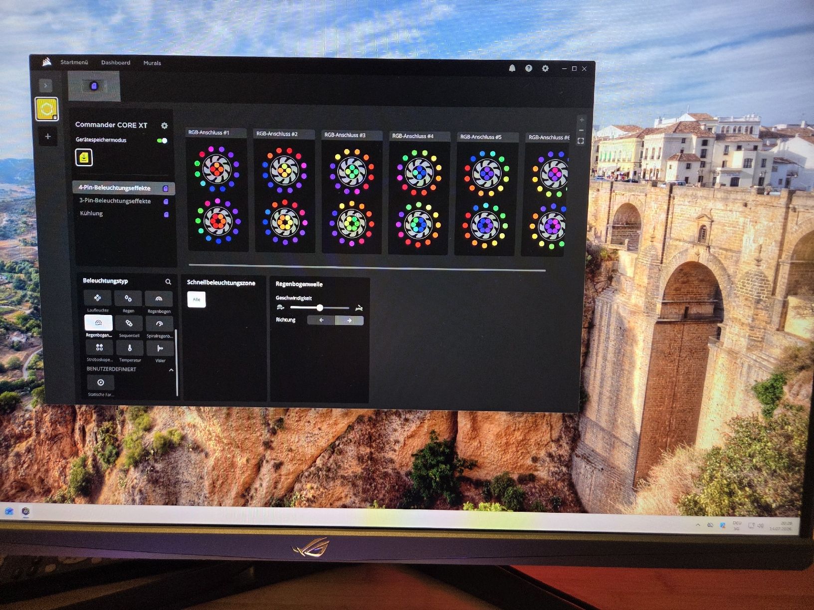
Task: Open the first pinned taskbar app icon
Action: [9, 511]
